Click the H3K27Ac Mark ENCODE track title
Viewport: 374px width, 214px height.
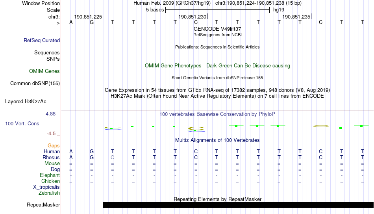[x=217, y=96]
